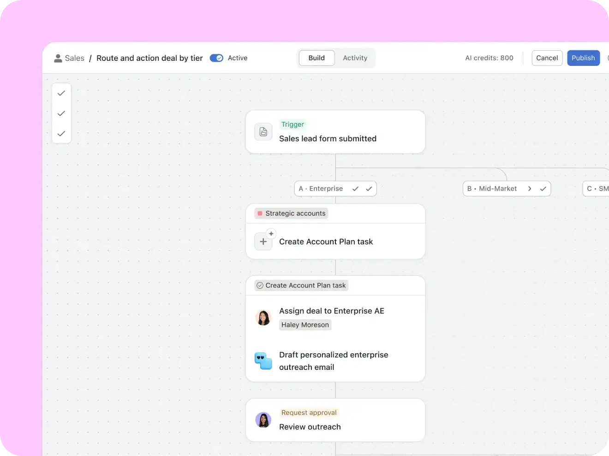609x456 pixels.
Task: Click the person icon beside Sales
Action: [58, 58]
